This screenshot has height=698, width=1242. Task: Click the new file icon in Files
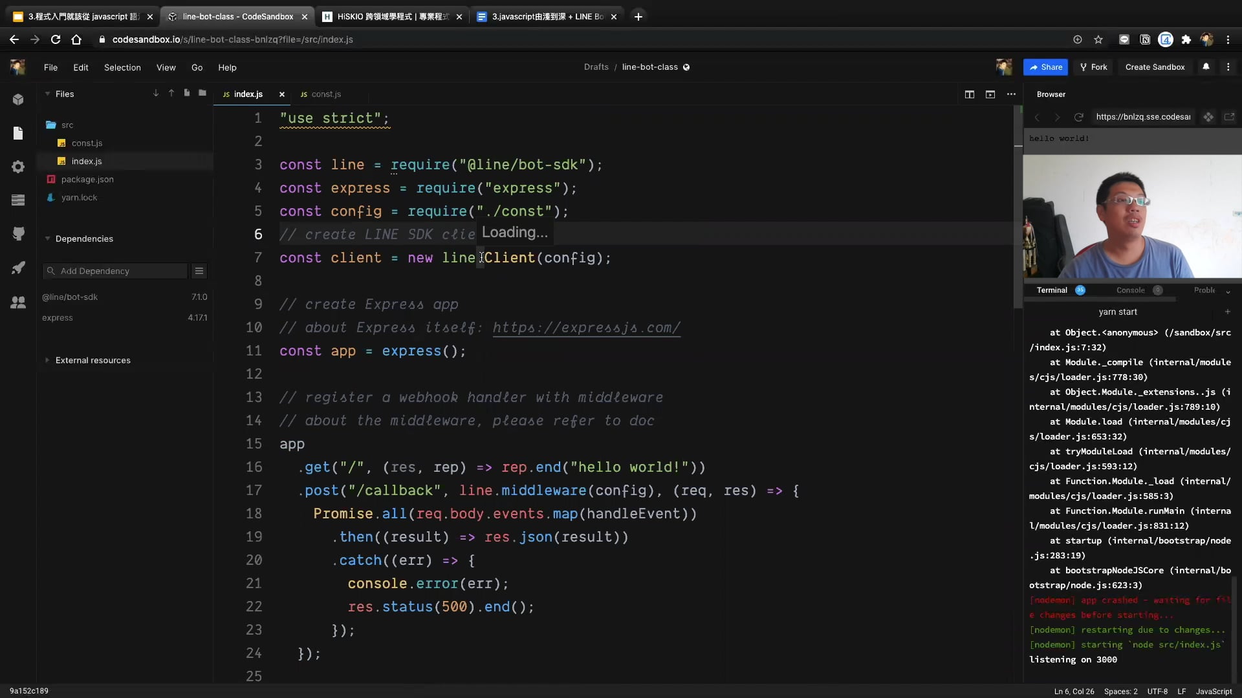point(187,93)
